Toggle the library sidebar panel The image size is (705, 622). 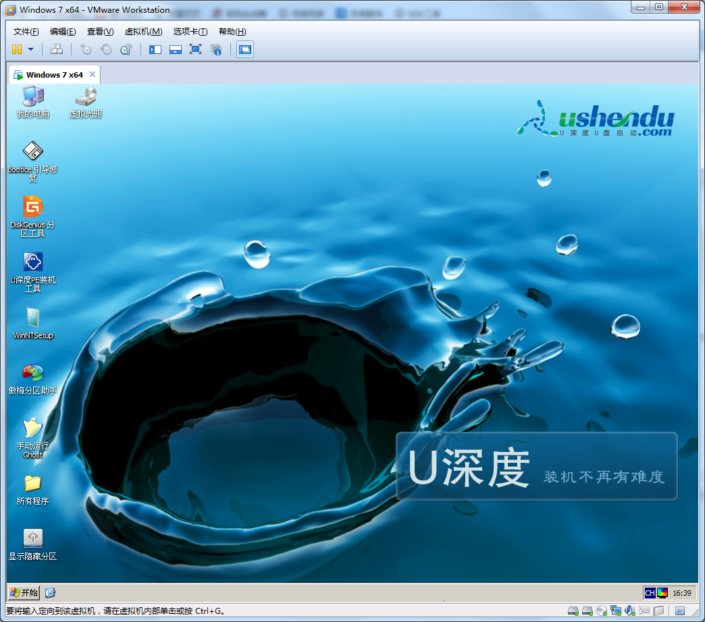tap(155, 49)
